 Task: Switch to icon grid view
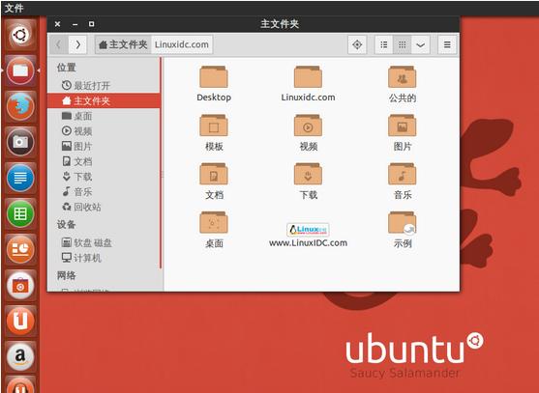[403, 44]
